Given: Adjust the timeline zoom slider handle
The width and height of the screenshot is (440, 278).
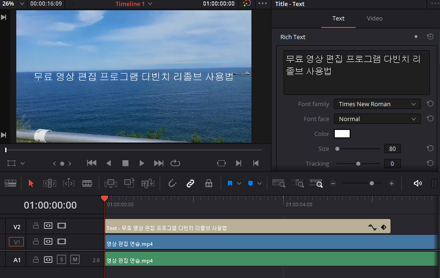Looking at the screenshot, I should 372,183.
